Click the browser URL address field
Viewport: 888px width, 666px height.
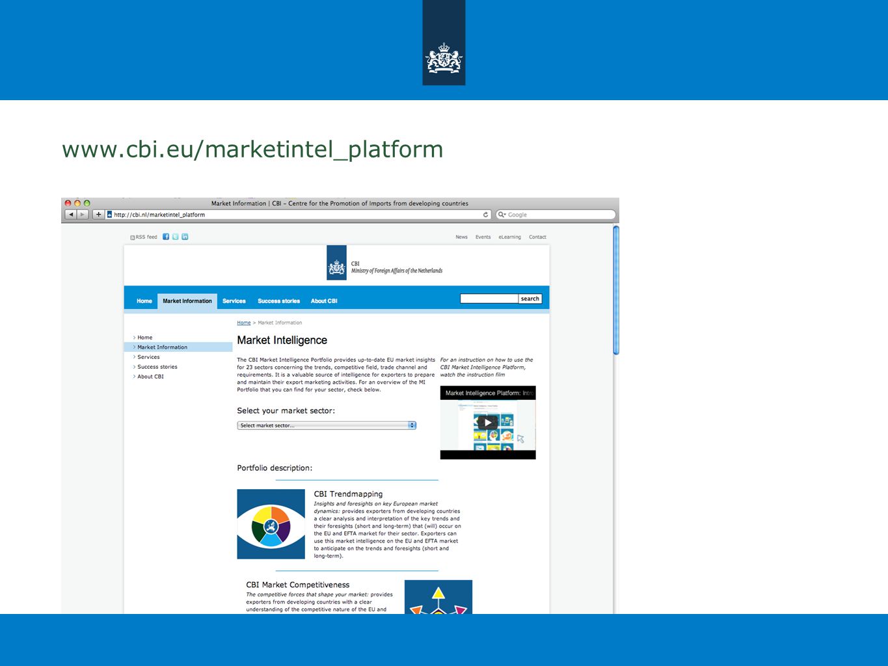(299, 215)
